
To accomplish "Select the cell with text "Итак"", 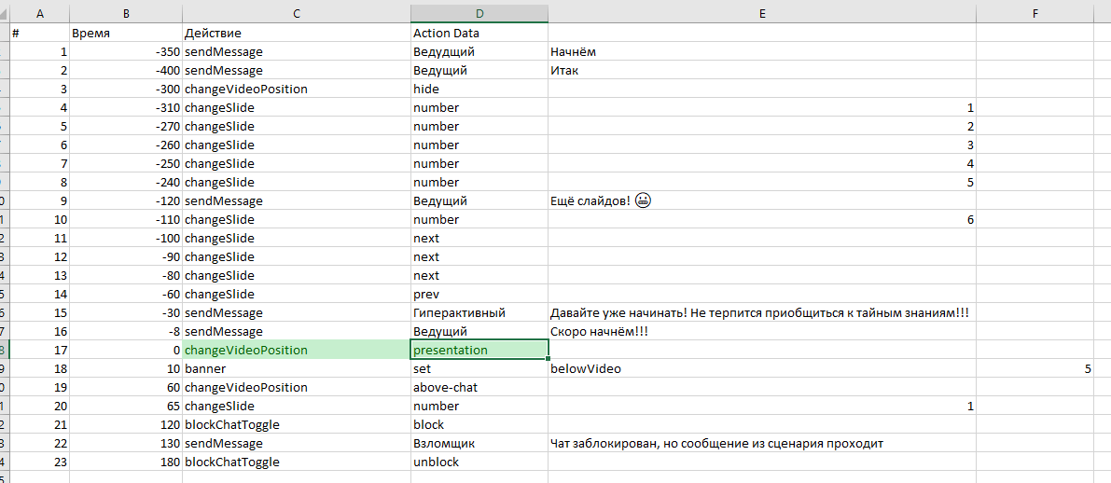I will click(x=761, y=71).
